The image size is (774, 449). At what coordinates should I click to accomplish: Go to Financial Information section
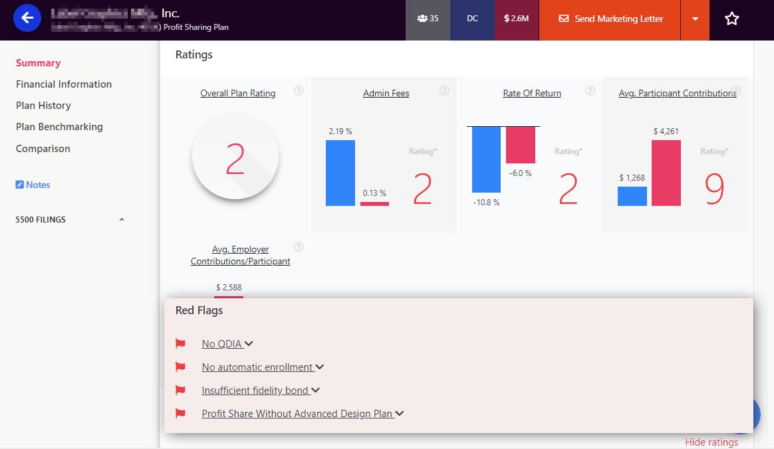[64, 84]
